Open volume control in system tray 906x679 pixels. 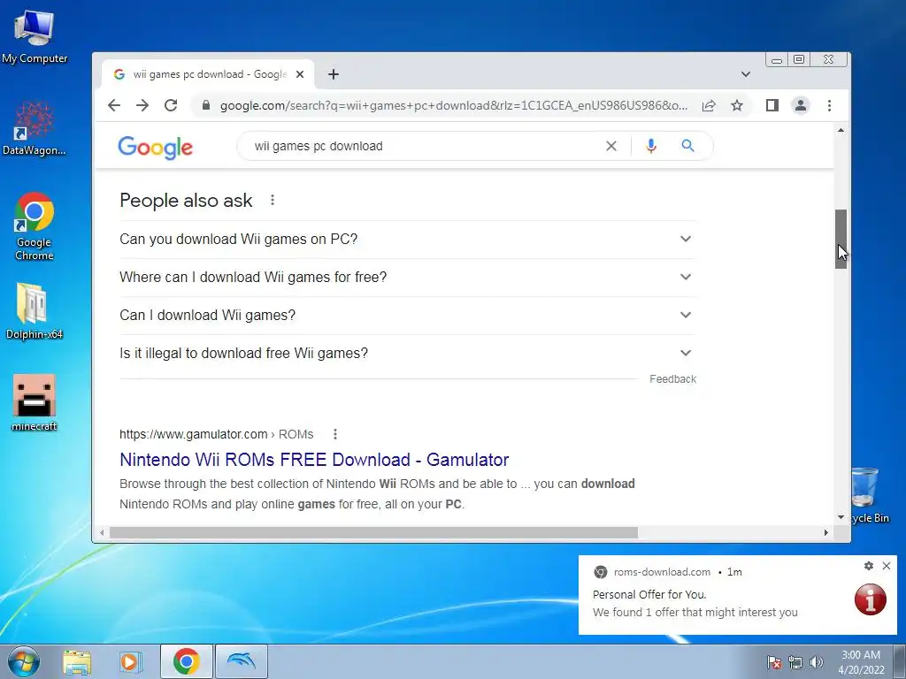point(816,662)
